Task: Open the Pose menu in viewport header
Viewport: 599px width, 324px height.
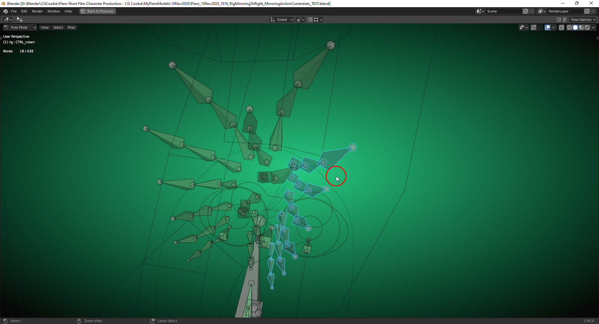Action: (71, 27)
